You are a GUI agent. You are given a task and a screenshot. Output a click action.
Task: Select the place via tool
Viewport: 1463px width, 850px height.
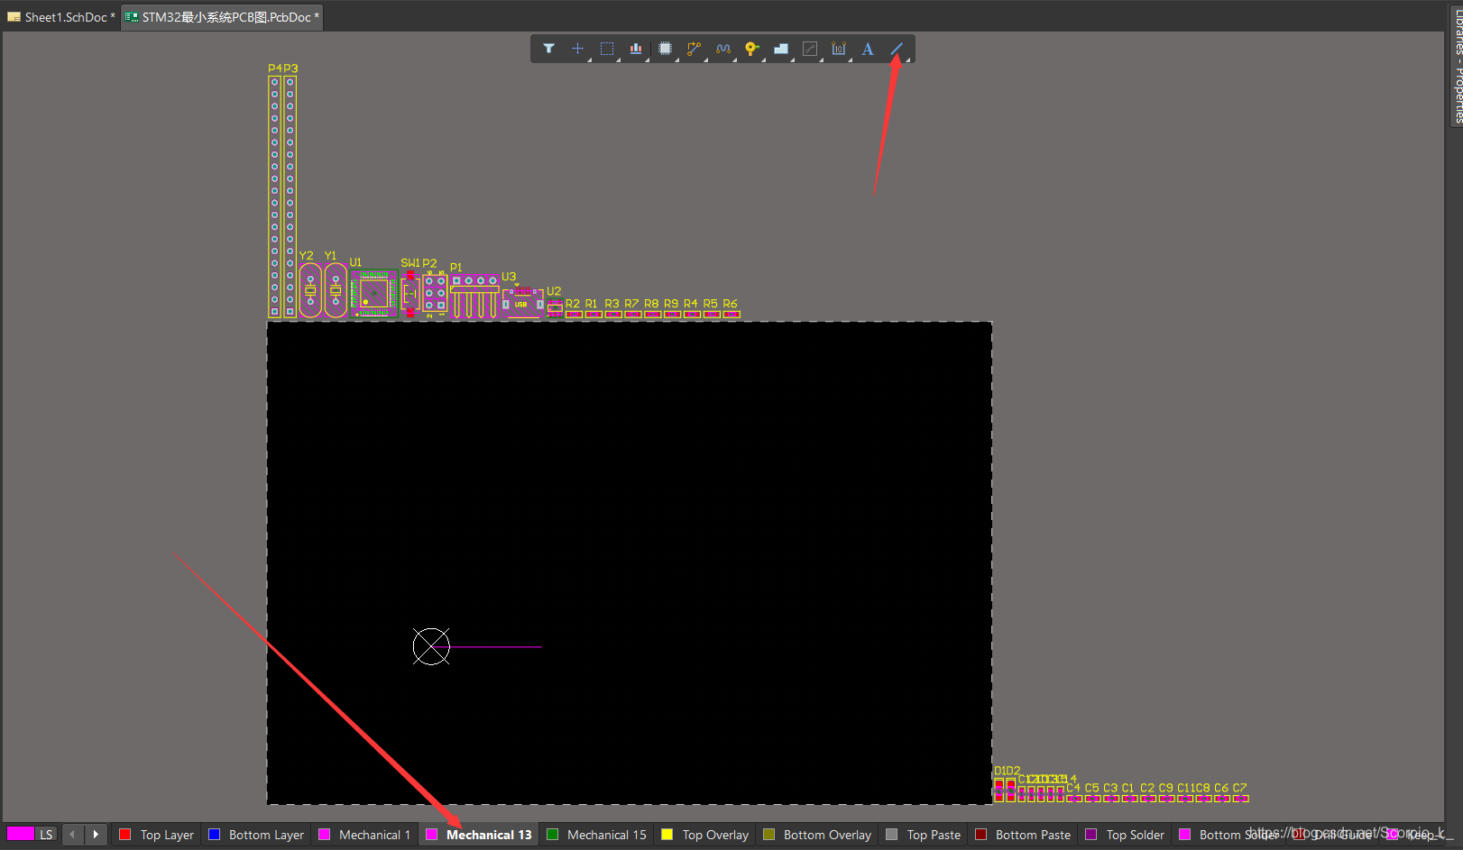tap(751, 49)
